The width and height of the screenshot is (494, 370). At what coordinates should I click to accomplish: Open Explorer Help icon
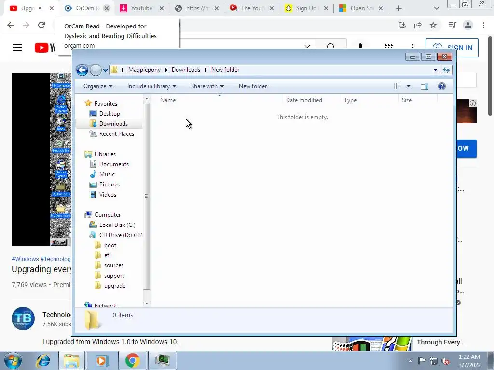pos(442,86)
